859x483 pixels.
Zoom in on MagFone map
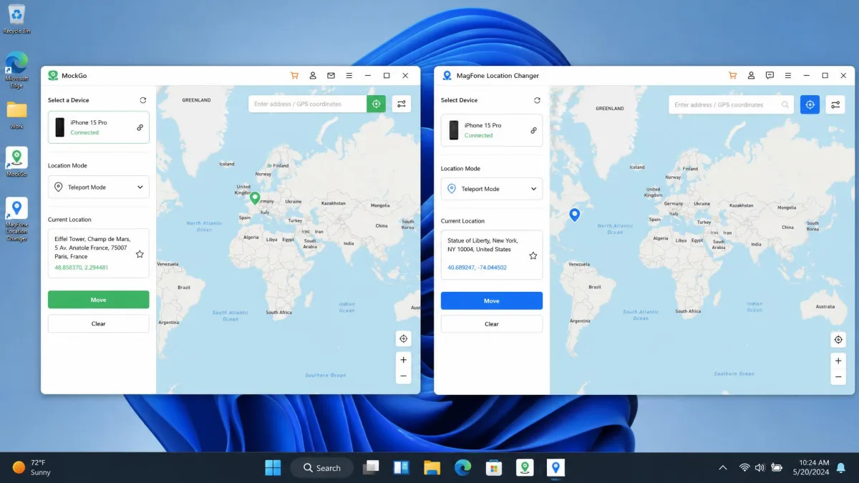point(838,361)
